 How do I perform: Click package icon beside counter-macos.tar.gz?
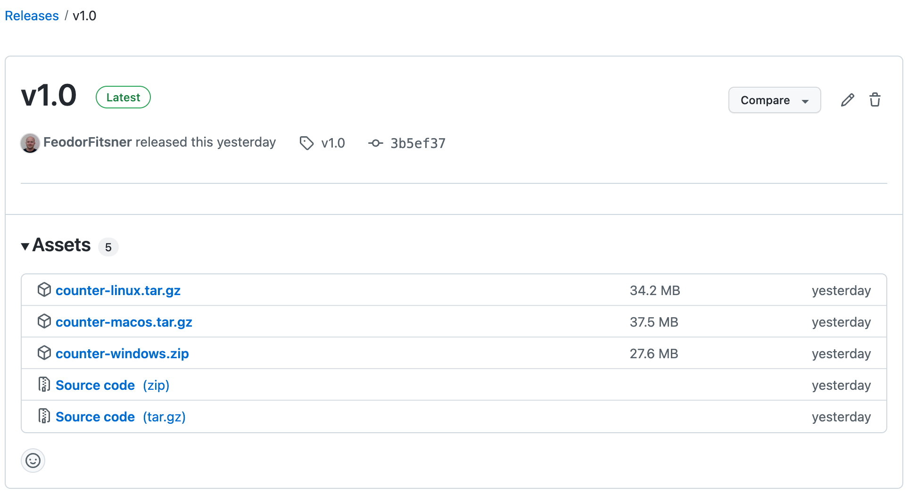click(44, 321)
